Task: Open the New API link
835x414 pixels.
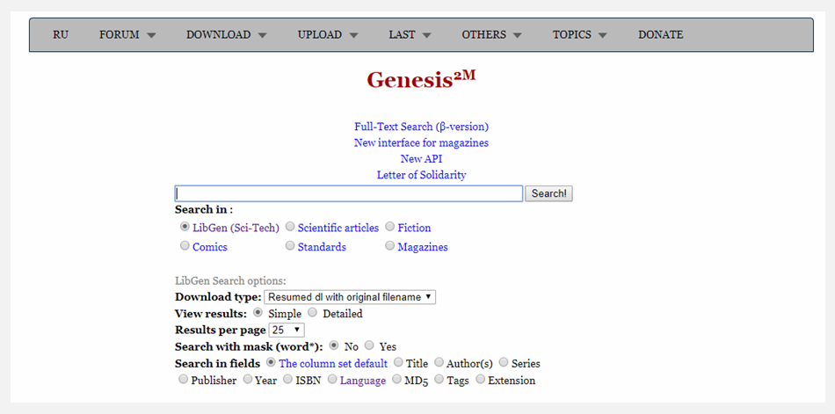Action: click(x=421, y=159)
